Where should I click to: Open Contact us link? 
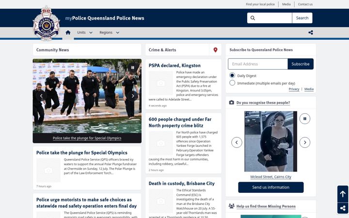tap(305, 4)
